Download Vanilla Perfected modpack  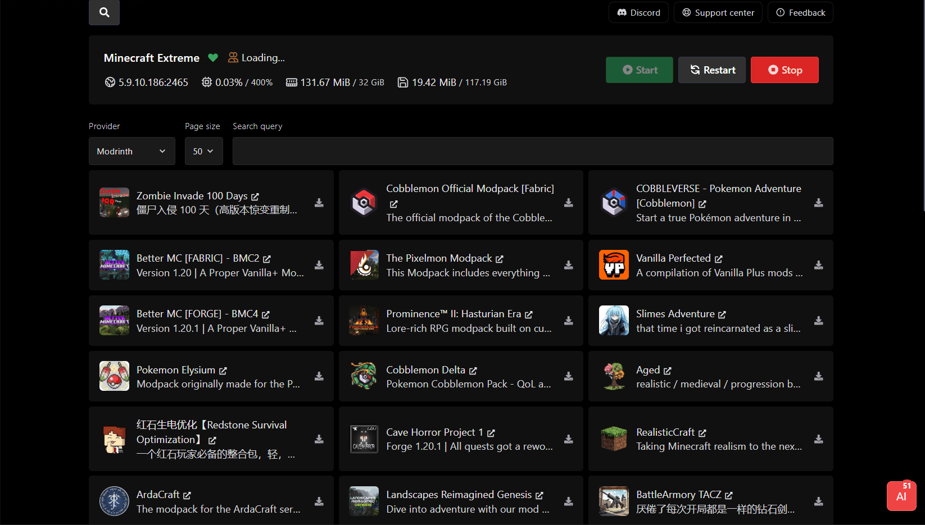[819, 265]
